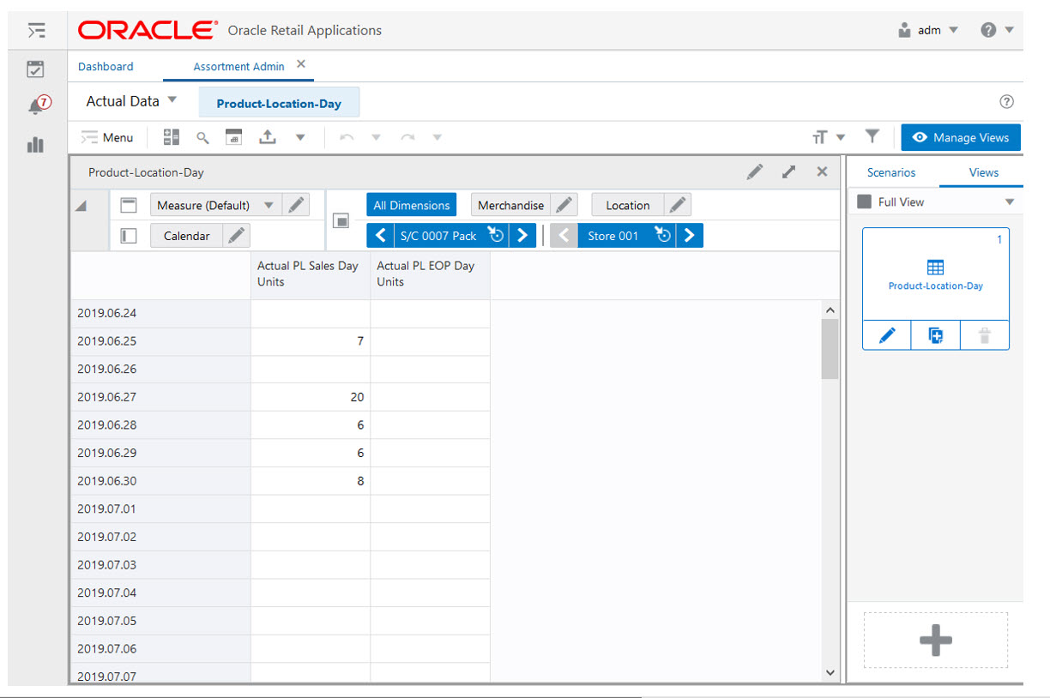Edit the view card with pencil icon

pyautogui.click(x=887, y=335)
